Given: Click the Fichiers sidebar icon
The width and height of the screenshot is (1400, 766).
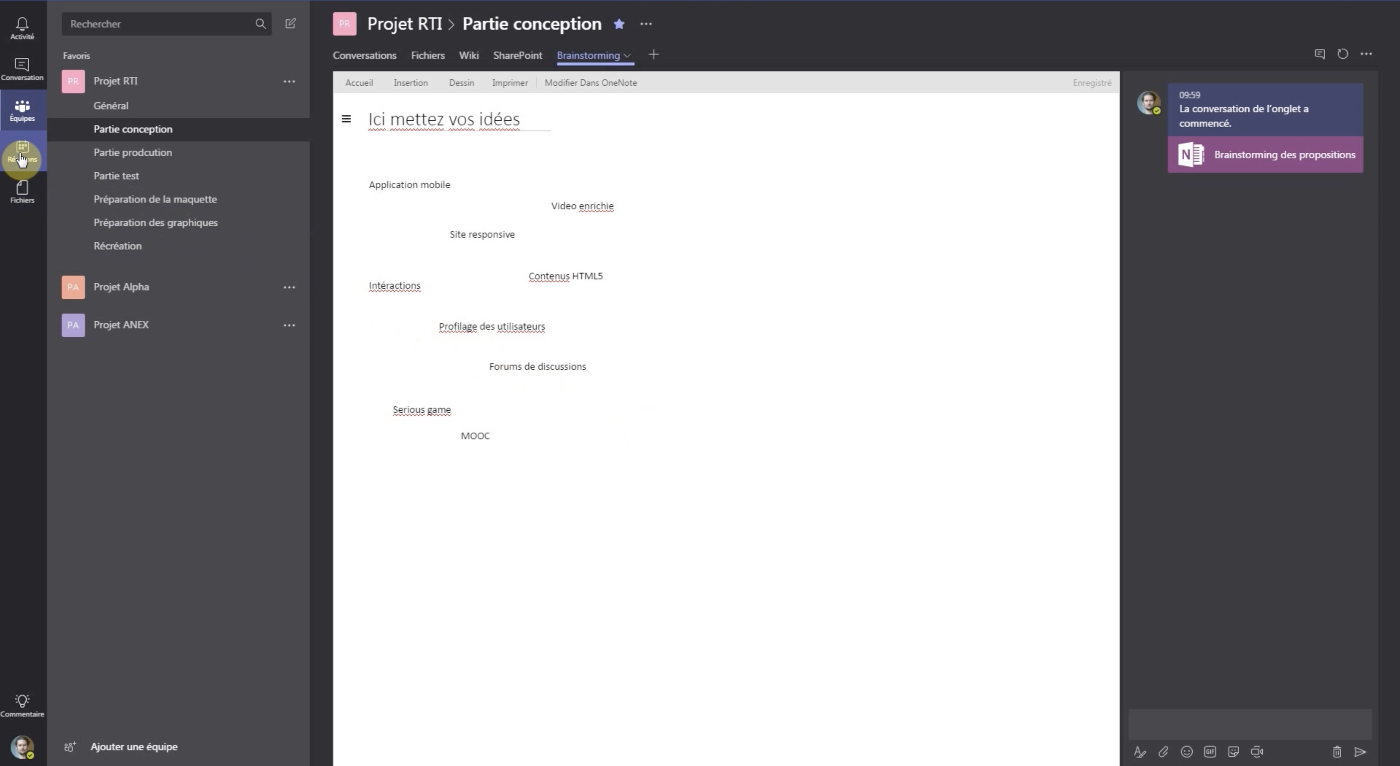Looking at the screenshot, I should pyautogui.click(x=23, y=192).
